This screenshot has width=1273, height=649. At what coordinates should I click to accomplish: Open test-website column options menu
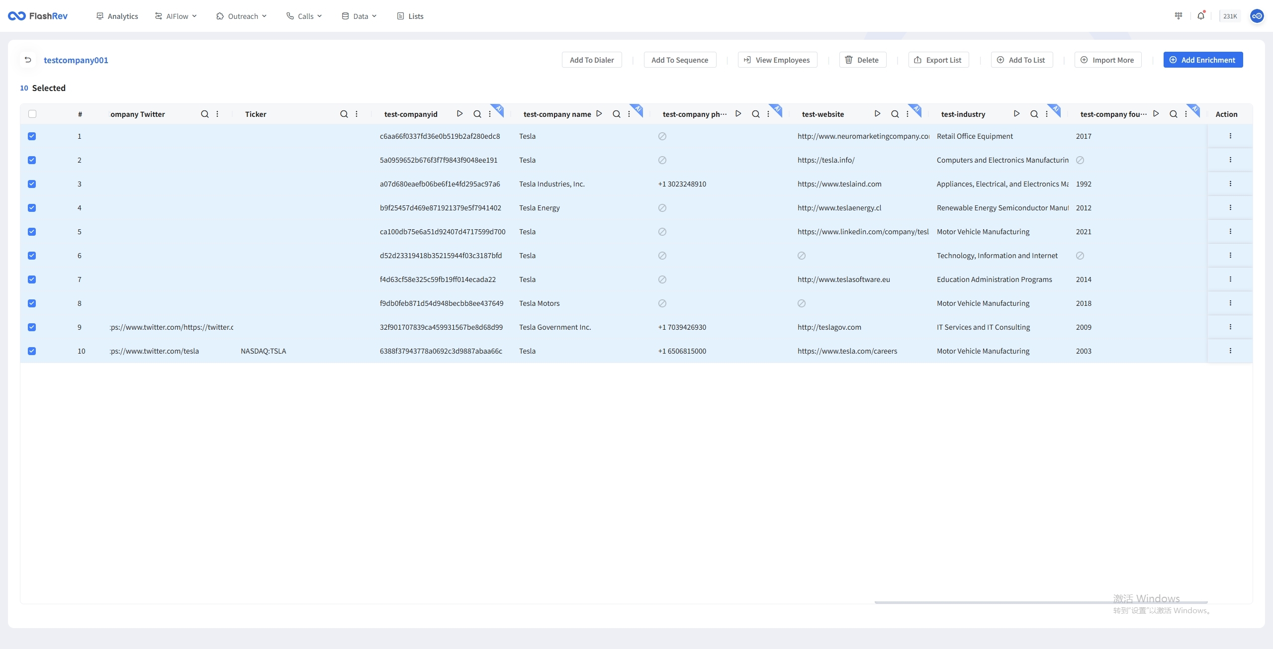pos(908,114)
